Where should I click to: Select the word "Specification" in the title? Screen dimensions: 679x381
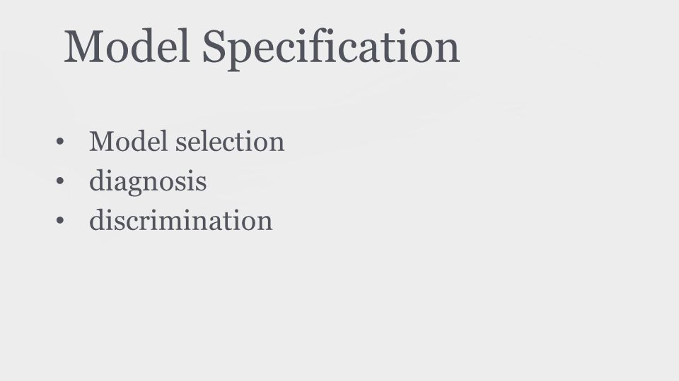[331, 49]
